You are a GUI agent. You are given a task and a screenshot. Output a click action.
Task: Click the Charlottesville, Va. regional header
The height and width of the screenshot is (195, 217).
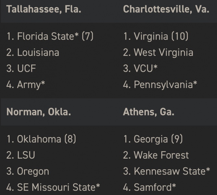point(166,9)
